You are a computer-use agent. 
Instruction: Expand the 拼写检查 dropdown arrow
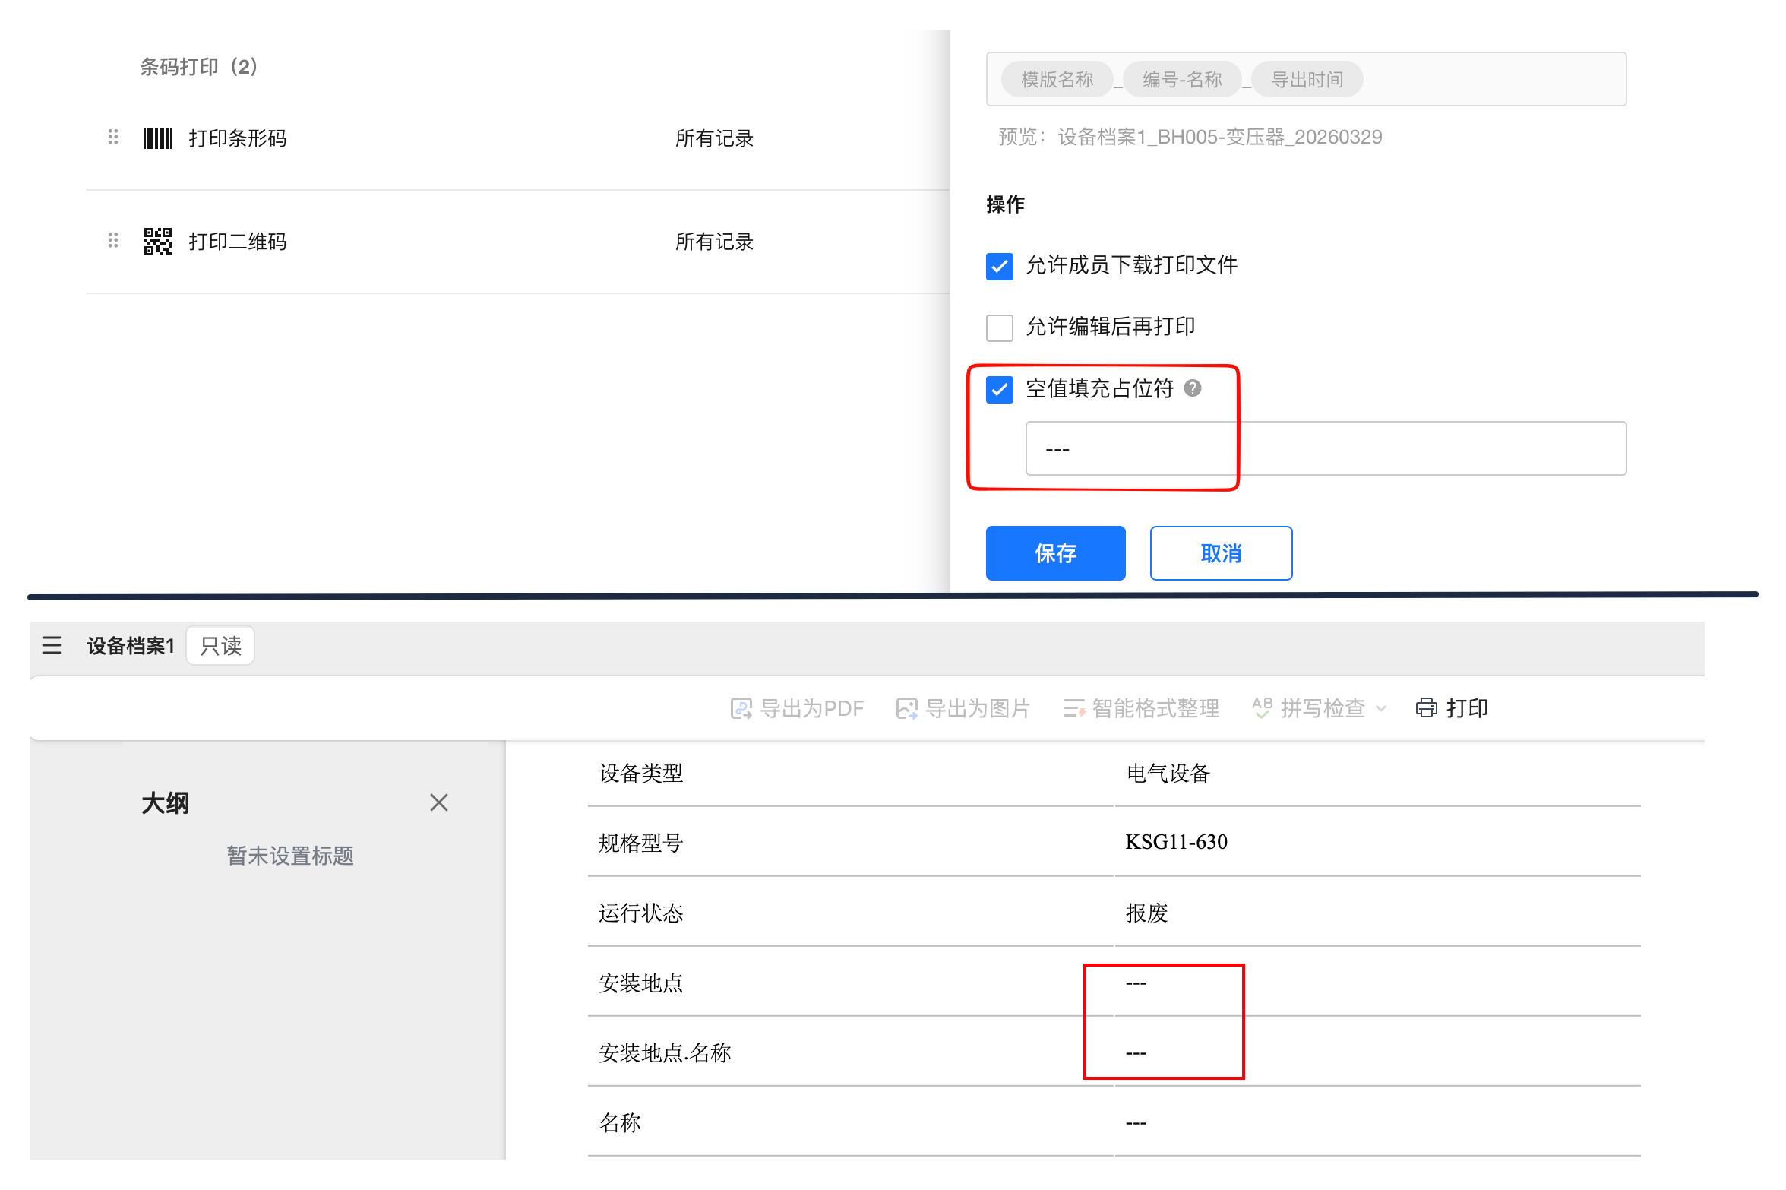(x=1381, y=708)
